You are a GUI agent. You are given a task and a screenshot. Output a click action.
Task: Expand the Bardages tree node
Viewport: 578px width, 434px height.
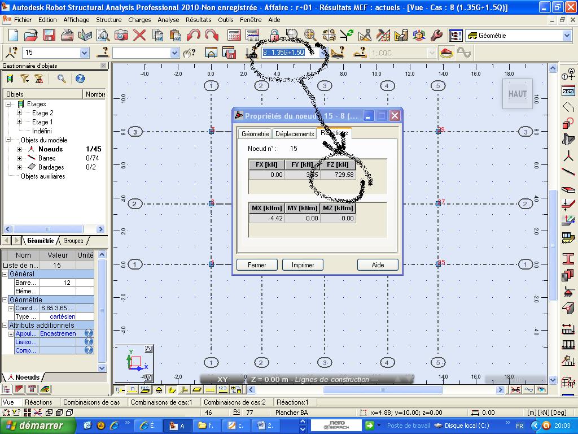click(20, 167)
